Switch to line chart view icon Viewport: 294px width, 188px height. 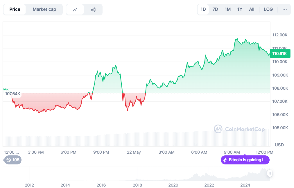point(75,10)
